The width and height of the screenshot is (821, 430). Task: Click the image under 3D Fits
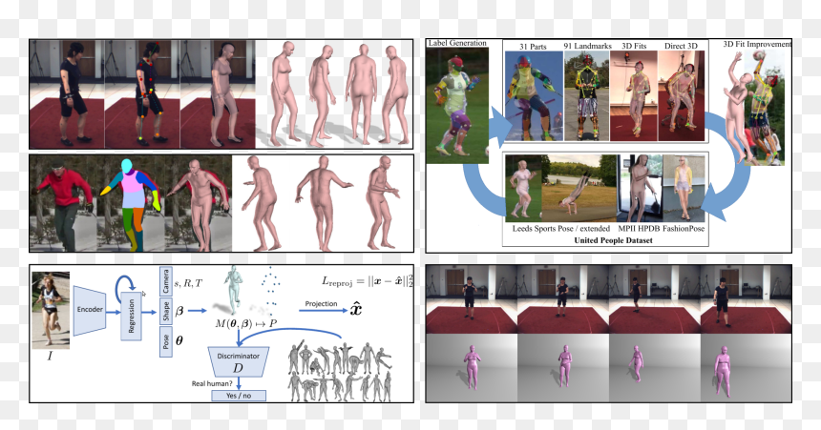[x=634, y=95]
